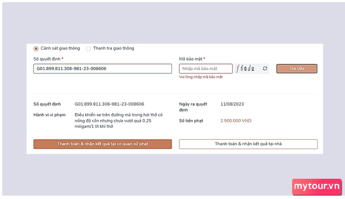Focus the Số quyết định input field
345x199 pixels.
coord(103,69)
